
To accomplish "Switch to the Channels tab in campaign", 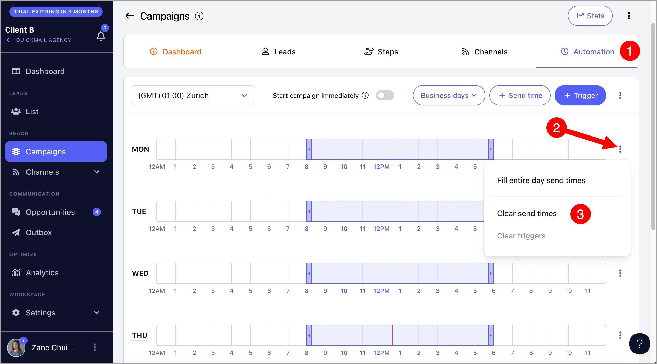I will [484, 52].
